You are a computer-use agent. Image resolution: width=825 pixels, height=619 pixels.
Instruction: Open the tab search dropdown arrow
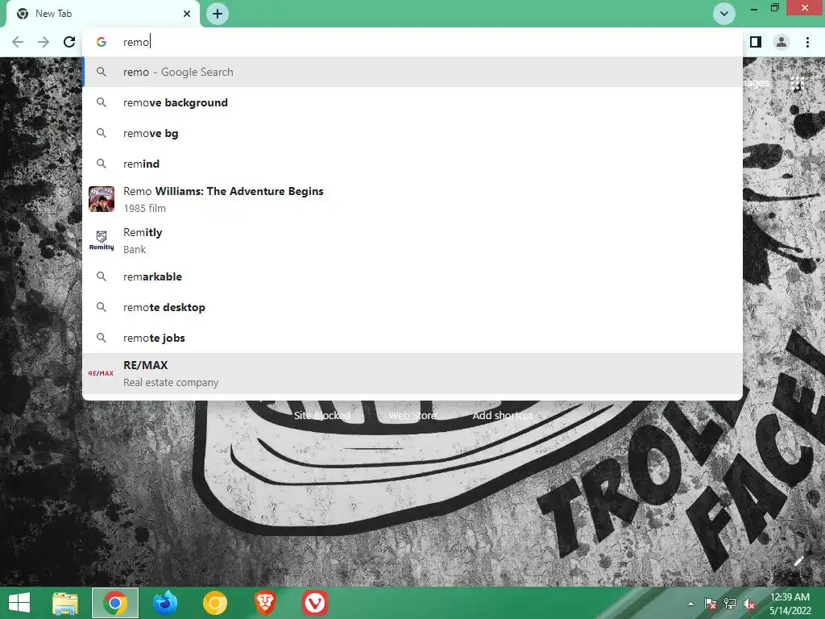pyautogui.click(x=723, y=14)
